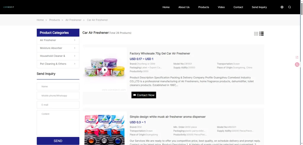Open the Products menu item
This screenshot has height=145, width=303.
click(204, 7)
